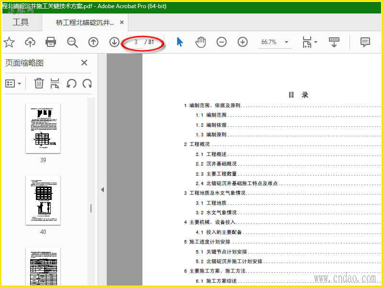
Task: Click the 页面缩略图 panel title
Action: tap(24, 63)
